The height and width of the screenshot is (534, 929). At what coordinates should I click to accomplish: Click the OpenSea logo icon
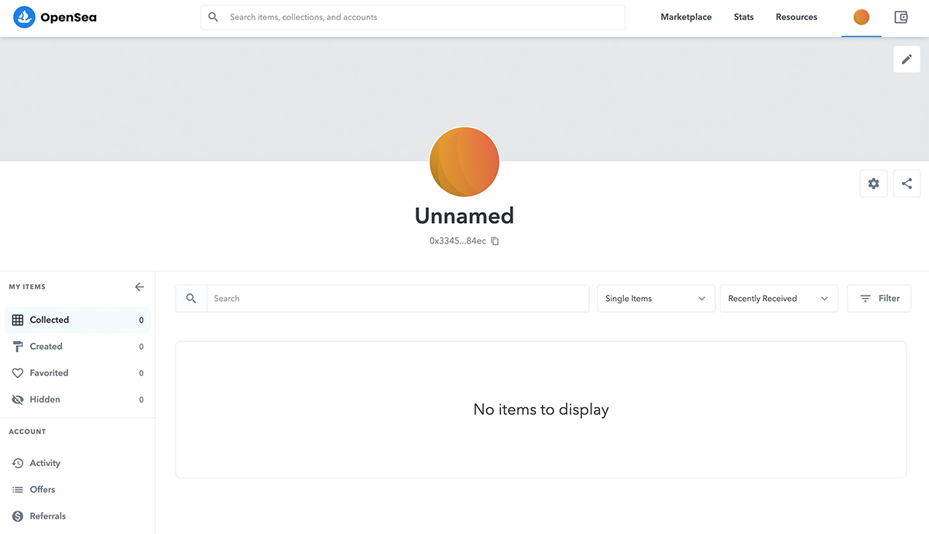point(25,16)
